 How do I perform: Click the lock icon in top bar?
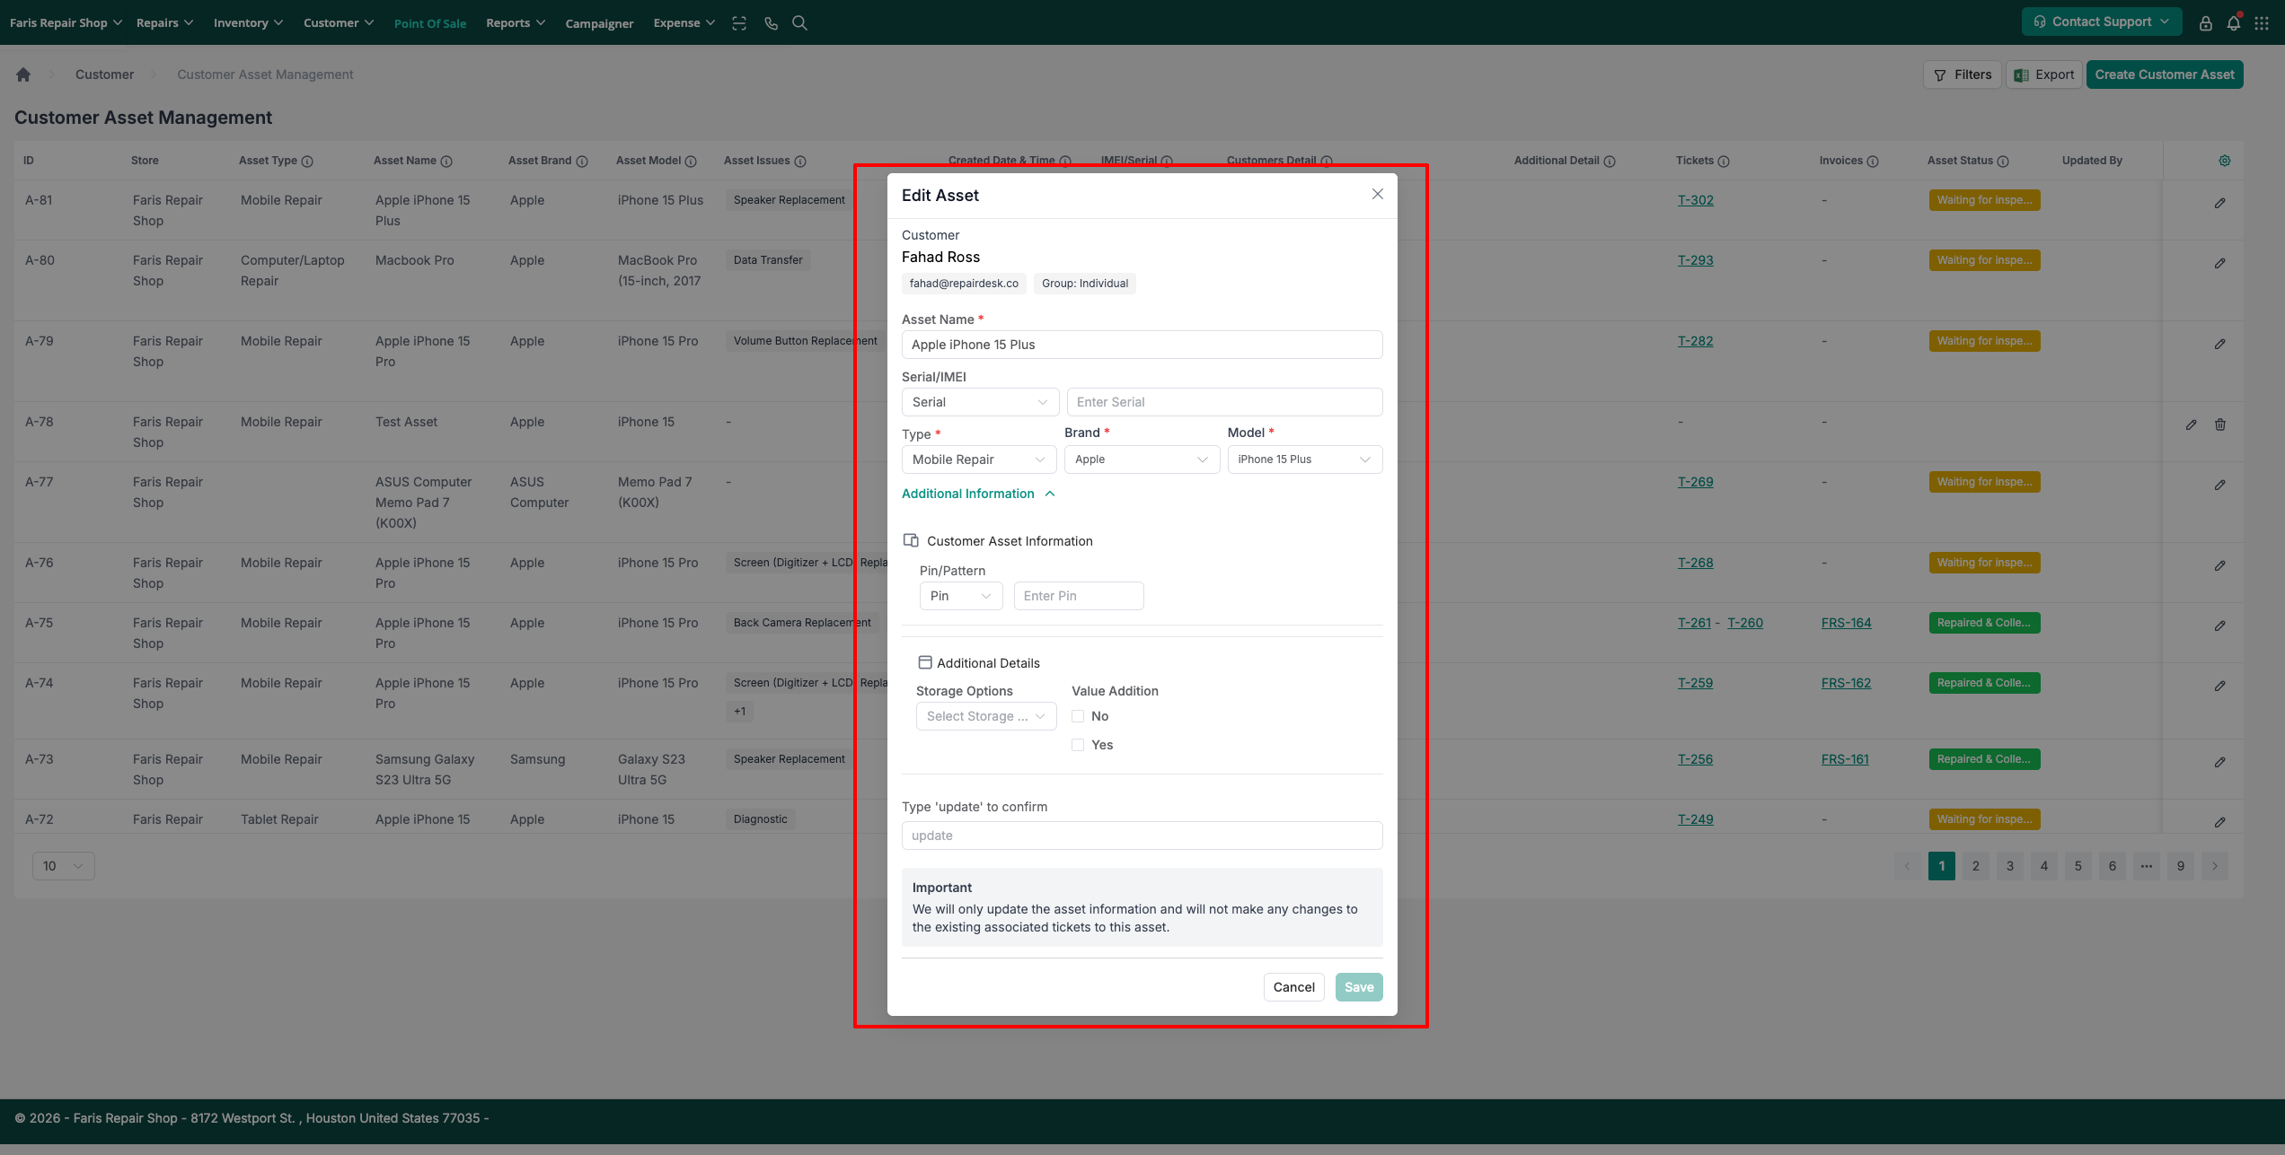tap(2205, 23)
